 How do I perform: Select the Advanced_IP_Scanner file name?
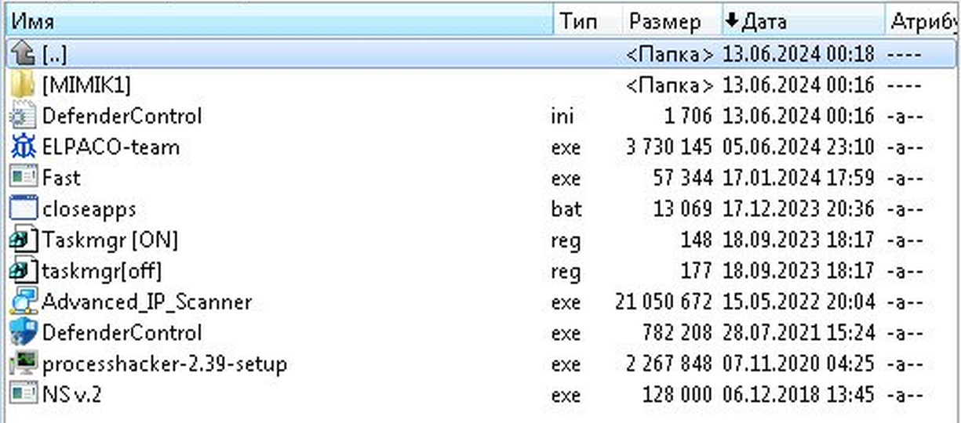[147, 302]
